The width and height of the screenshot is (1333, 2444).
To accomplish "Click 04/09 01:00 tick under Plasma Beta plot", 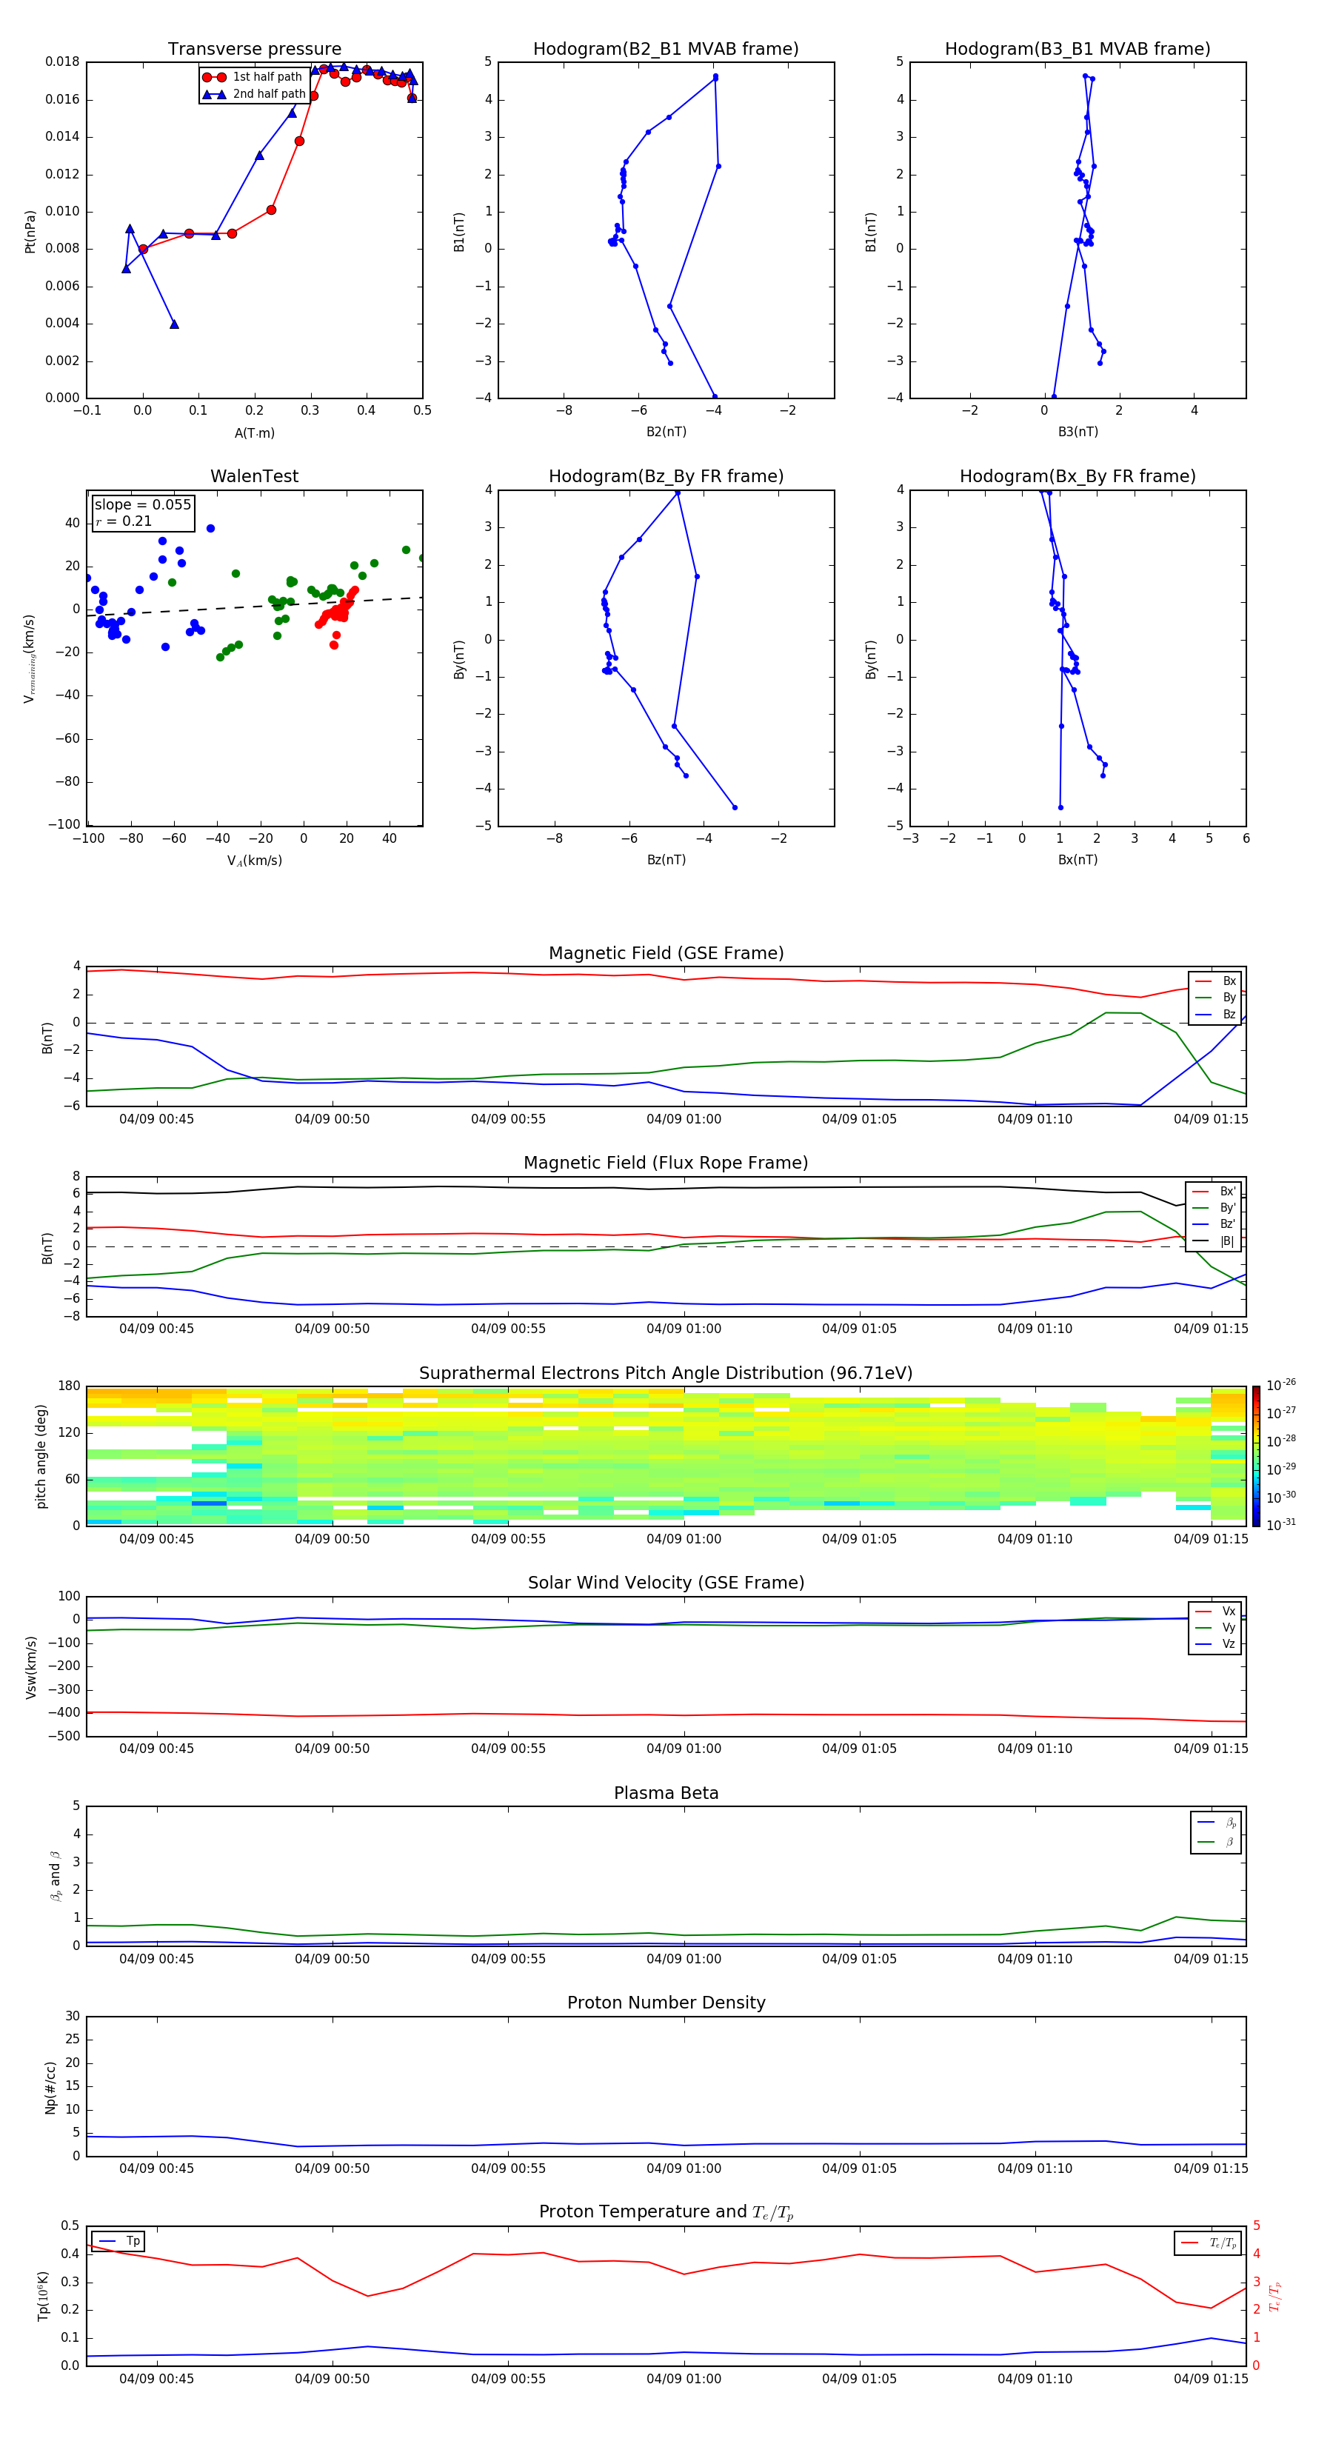I will click(x=683, y=1958).
